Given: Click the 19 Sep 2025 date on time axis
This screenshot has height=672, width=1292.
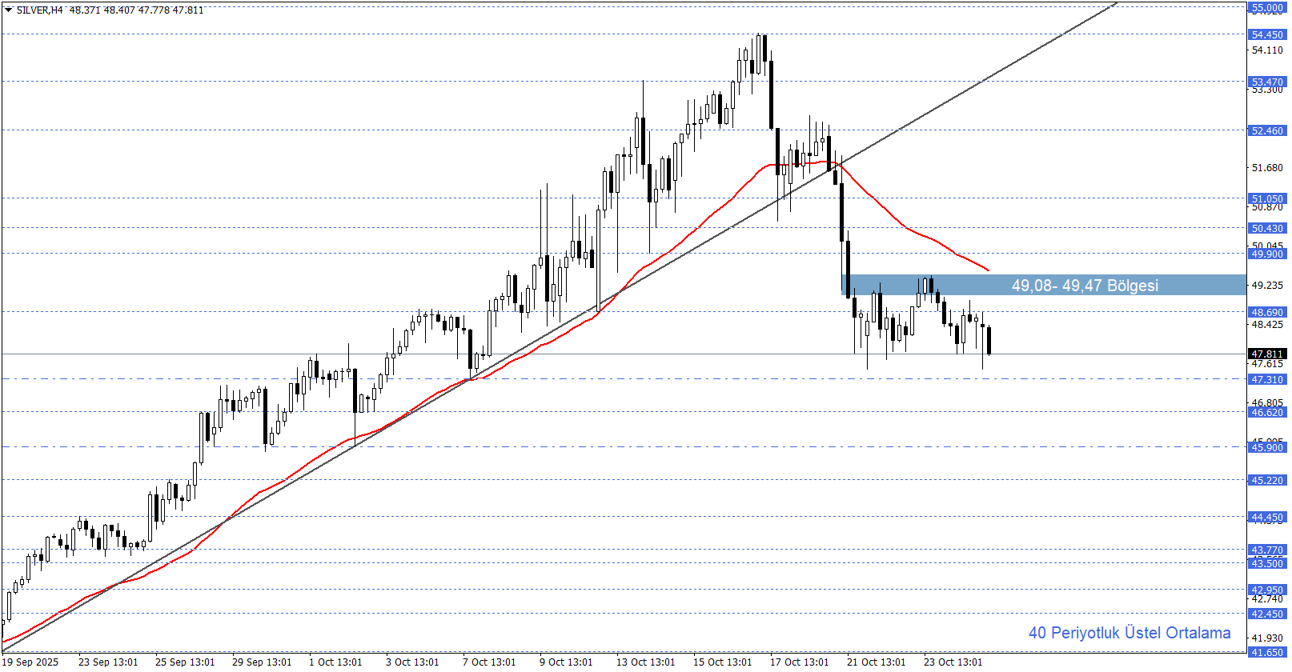Looking at the screenshot, I should [x=31, y=662].
